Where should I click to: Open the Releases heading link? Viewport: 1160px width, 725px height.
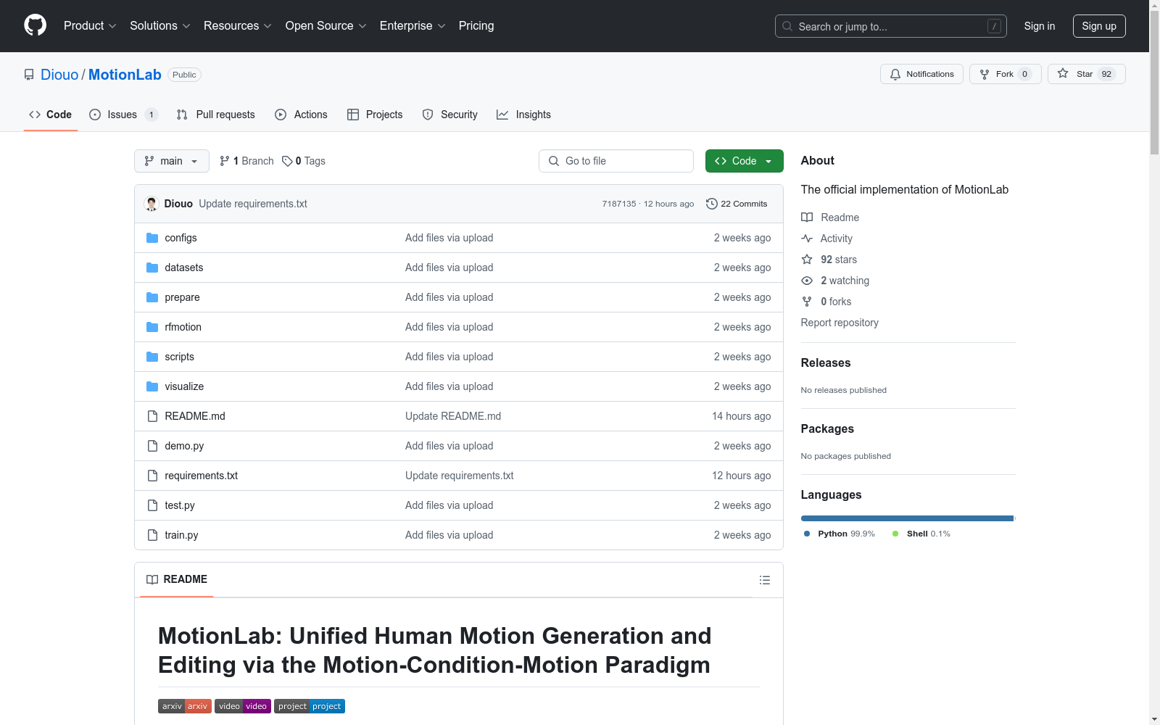tap(826, 363)
